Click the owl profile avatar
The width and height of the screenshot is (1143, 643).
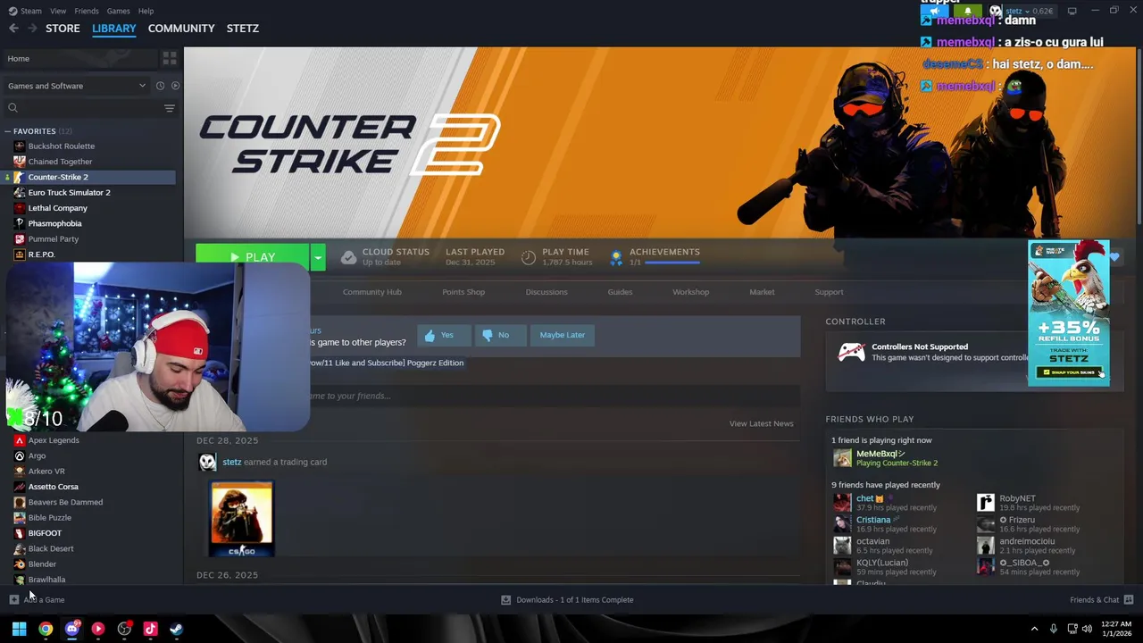pos(996,11)
